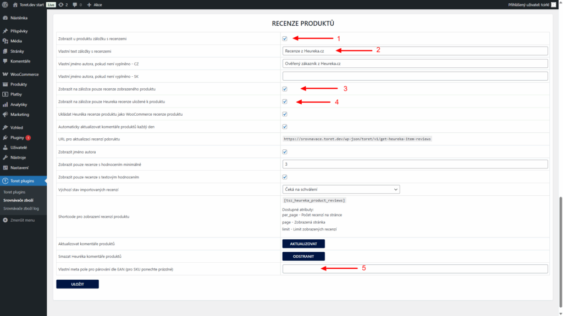The height and width of the screenshot is (316, 563).
Task: Click the Zmenšit menu collapse icon
Action: click(x=5, y=220)
